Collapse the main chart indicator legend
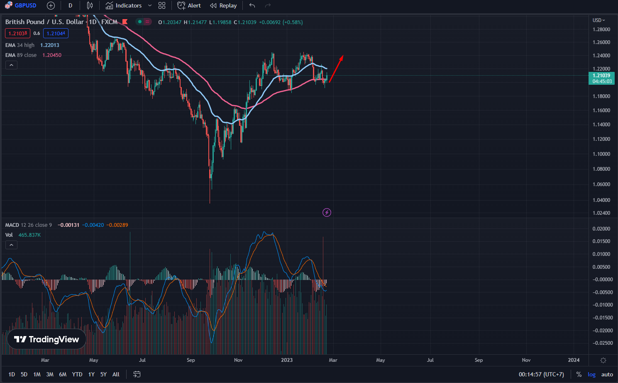This screenshot has height=383, width=618. click(x=11, y=65)
